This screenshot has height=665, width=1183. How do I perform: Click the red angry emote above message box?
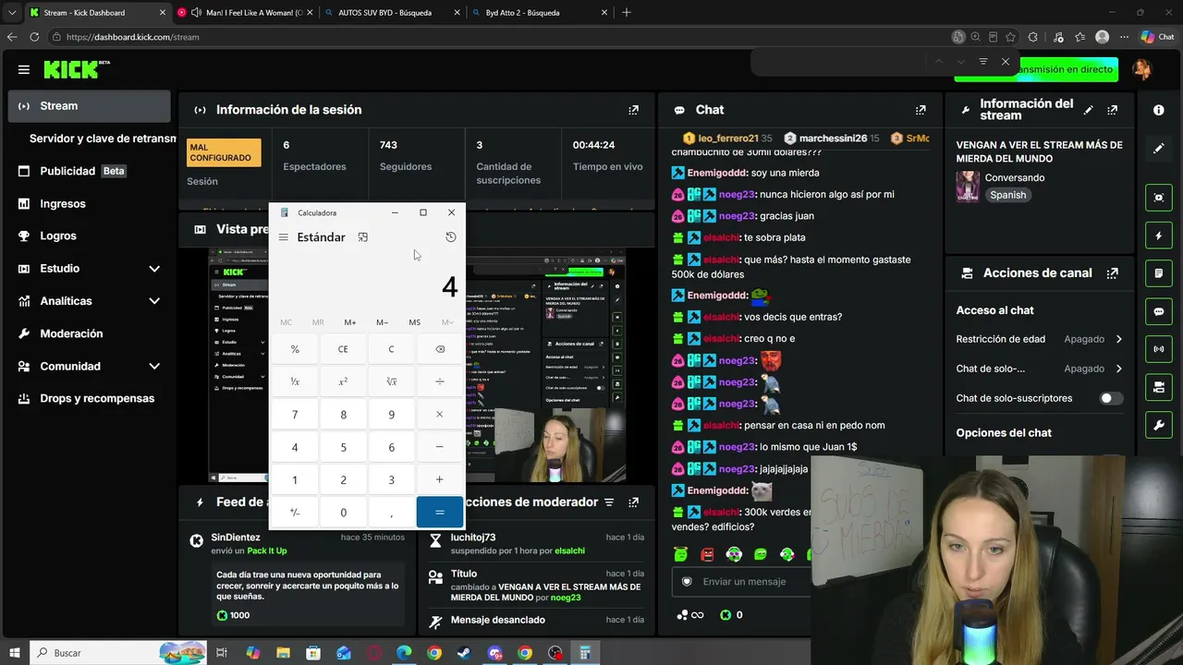pos(707,554)
